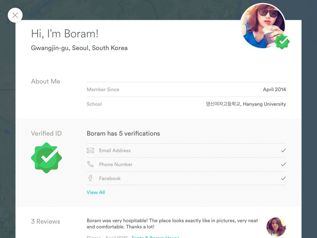Open the reviewer's profile photo

pos(276,227)
